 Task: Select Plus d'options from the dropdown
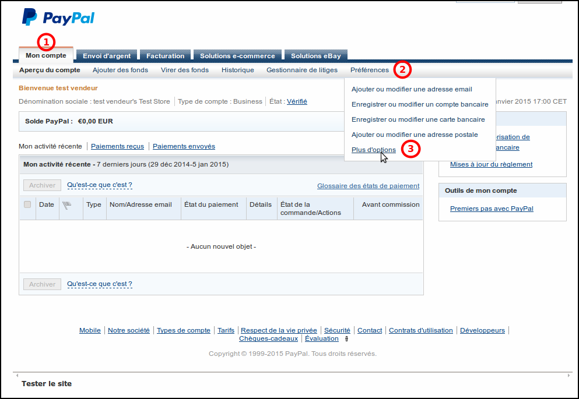click(x=374, y=150)
